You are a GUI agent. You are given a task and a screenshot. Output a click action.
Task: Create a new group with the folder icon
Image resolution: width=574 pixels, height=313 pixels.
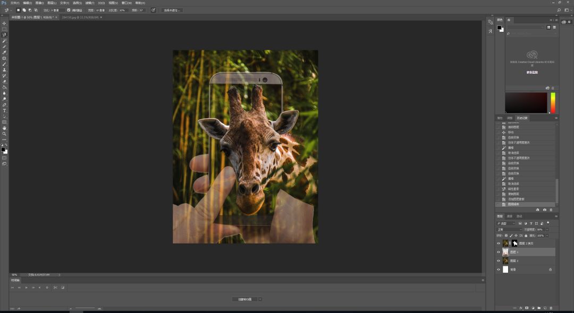539,308
